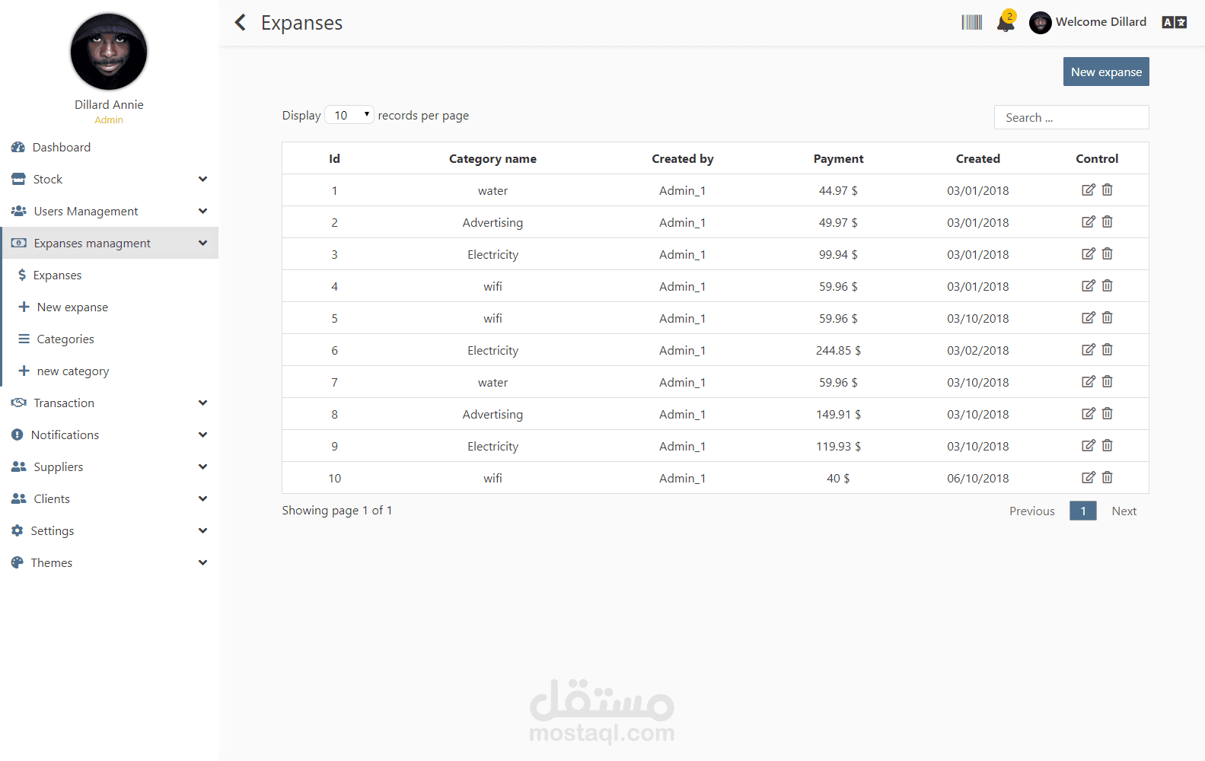Image resolution: width=1205 pixels, height=761 pixels.
Task: Expand the Themes sidebar menu
Action: tap(109, 563)
